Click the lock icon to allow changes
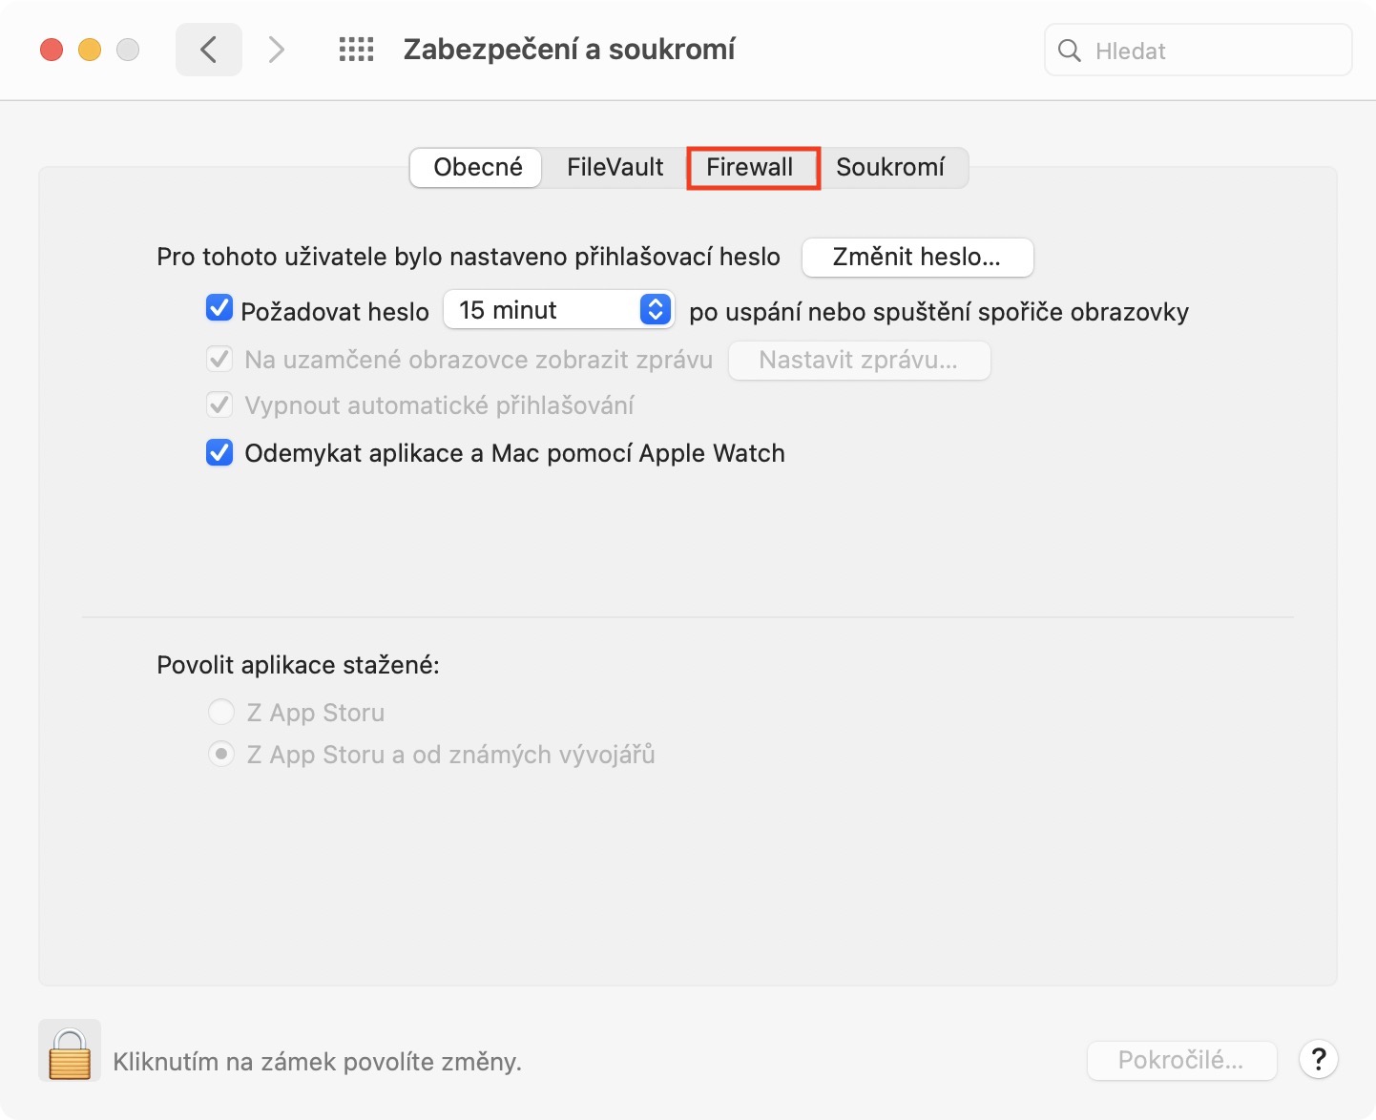Viewport: 1376px width, 1120px height. click(x=70, y=1052)
